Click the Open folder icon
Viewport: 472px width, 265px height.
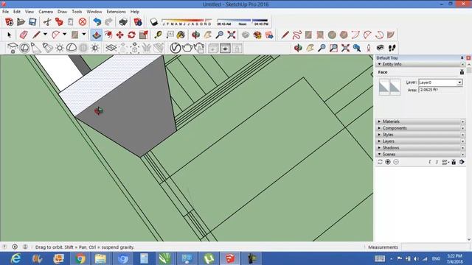pyautogui.click(x=21, y=21)
